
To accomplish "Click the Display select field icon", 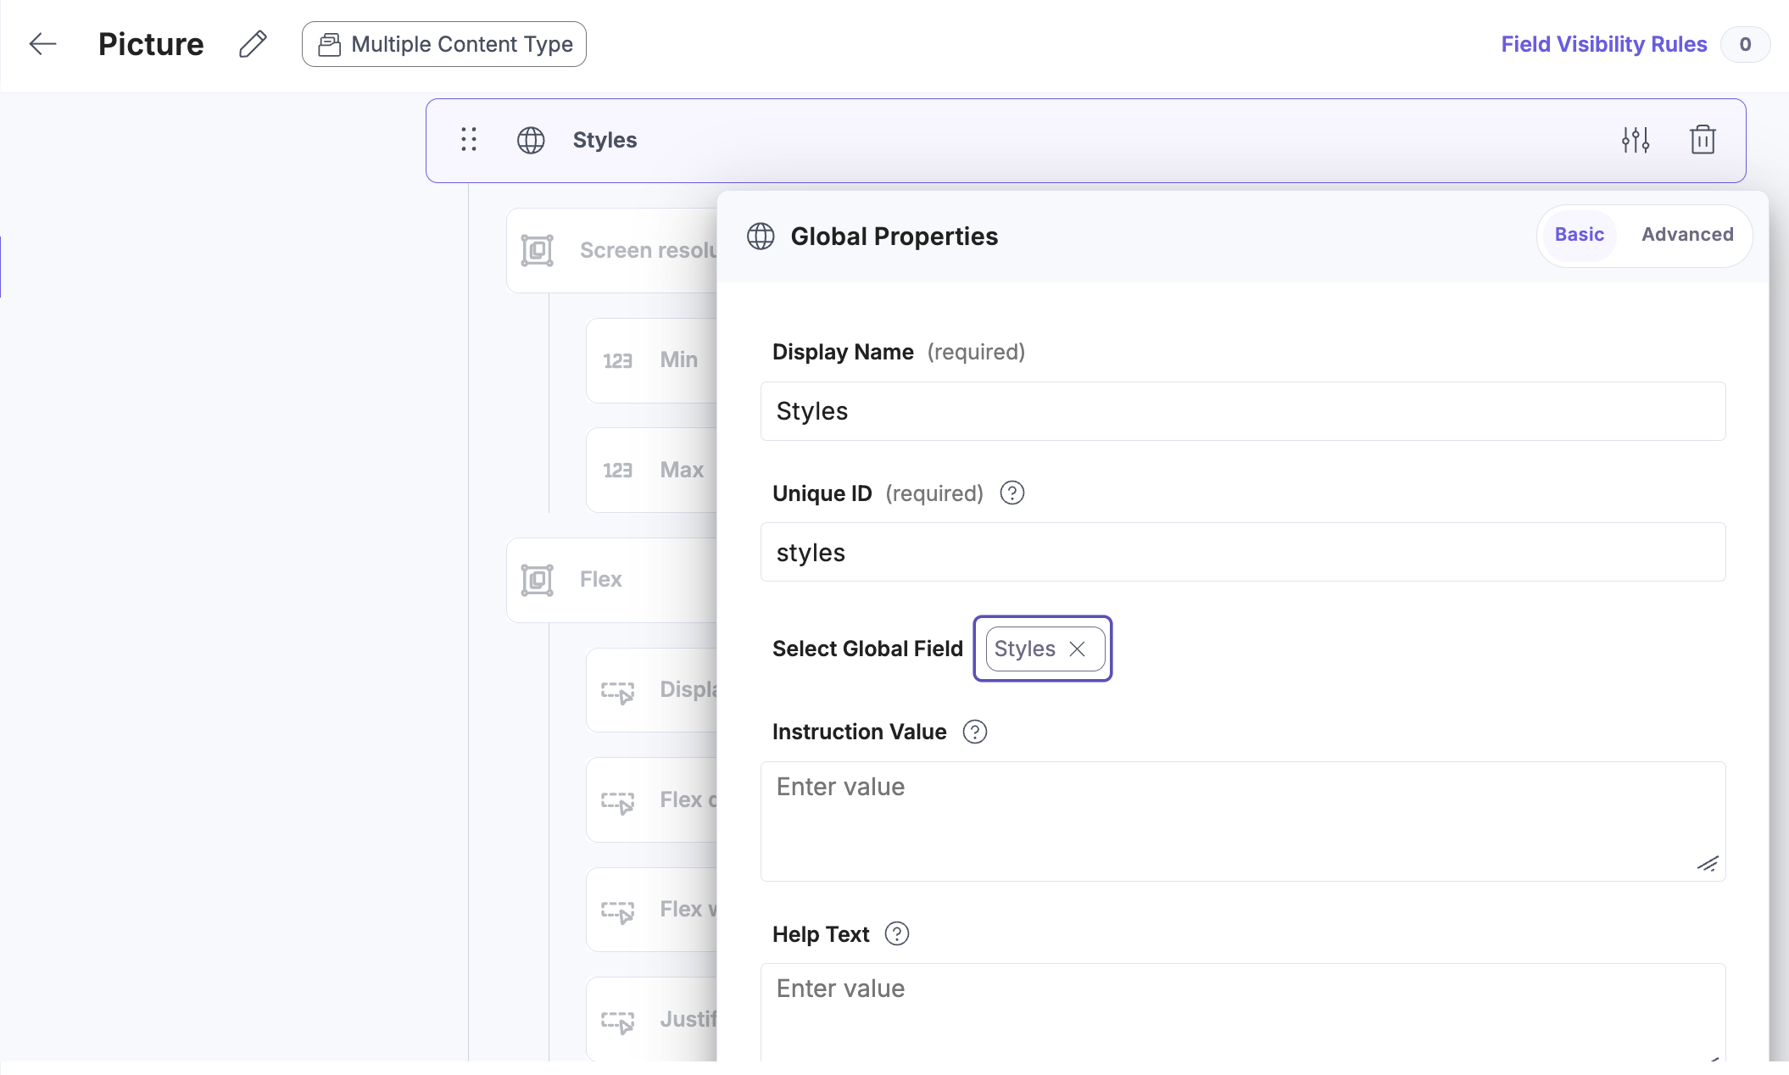I will (618, 692).
